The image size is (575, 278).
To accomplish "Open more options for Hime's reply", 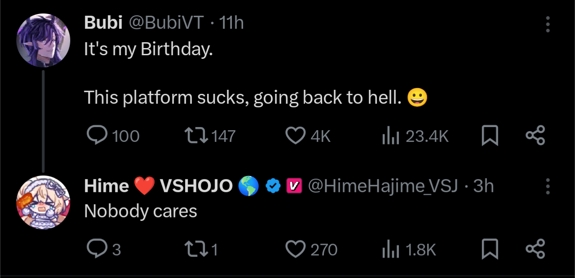I will tap(548, 186).
